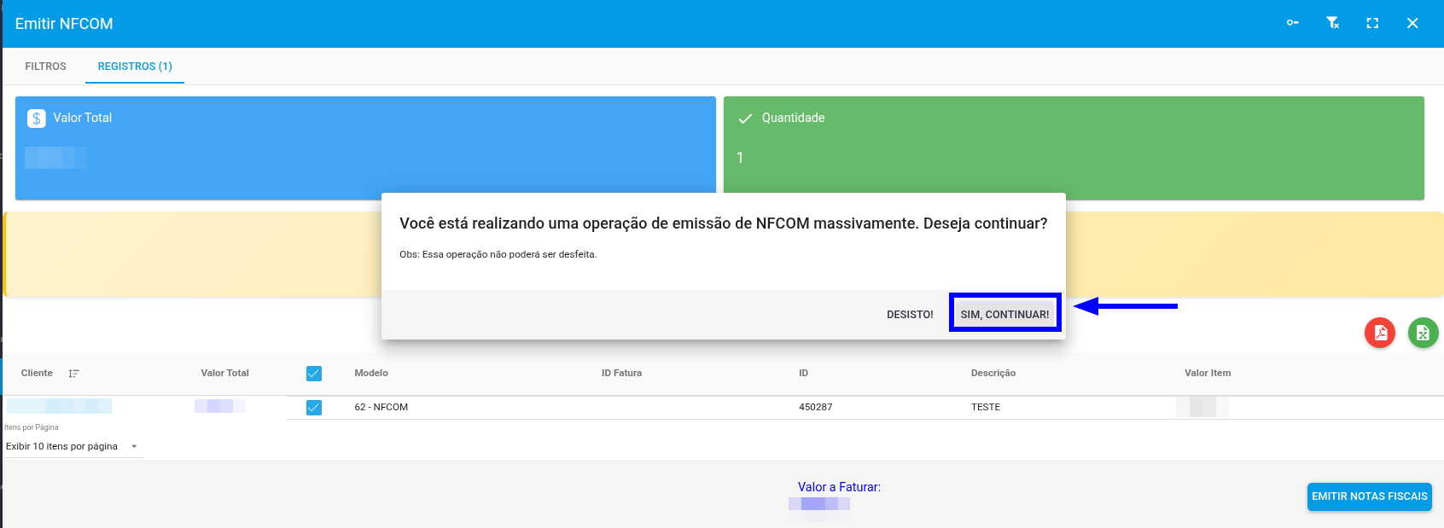Click the Valor Item column header
Viewport: 1444px width, 528px height.
point(1208,373)
